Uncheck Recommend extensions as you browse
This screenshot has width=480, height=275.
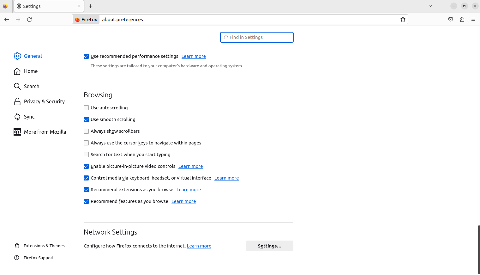pos(86,190)
